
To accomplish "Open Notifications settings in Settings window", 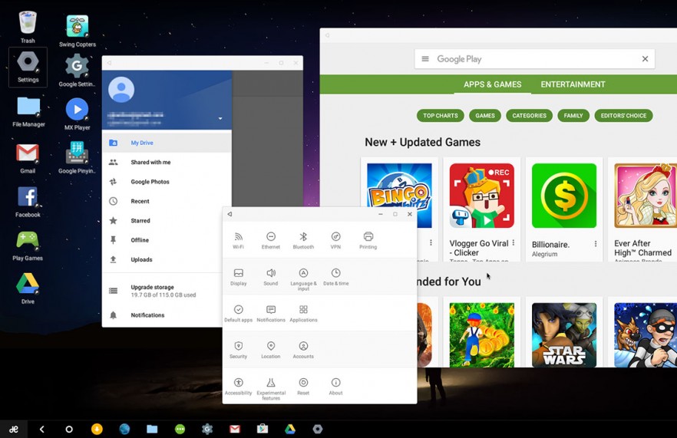I will click(x=271, y=314).
